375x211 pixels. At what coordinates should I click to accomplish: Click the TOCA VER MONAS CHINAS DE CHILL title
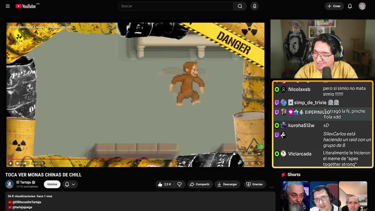click(x=43, y=175)
